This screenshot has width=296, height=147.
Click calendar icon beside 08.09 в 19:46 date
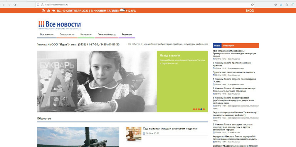pyautogui.click(x=214, y=84)
